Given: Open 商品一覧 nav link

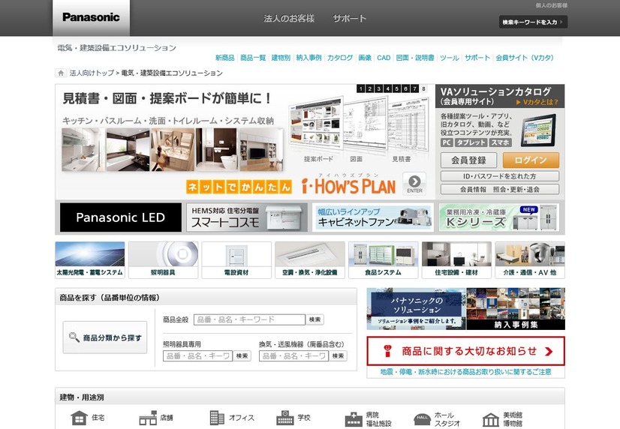Looking at the screenshot, I should pos(253,58).
